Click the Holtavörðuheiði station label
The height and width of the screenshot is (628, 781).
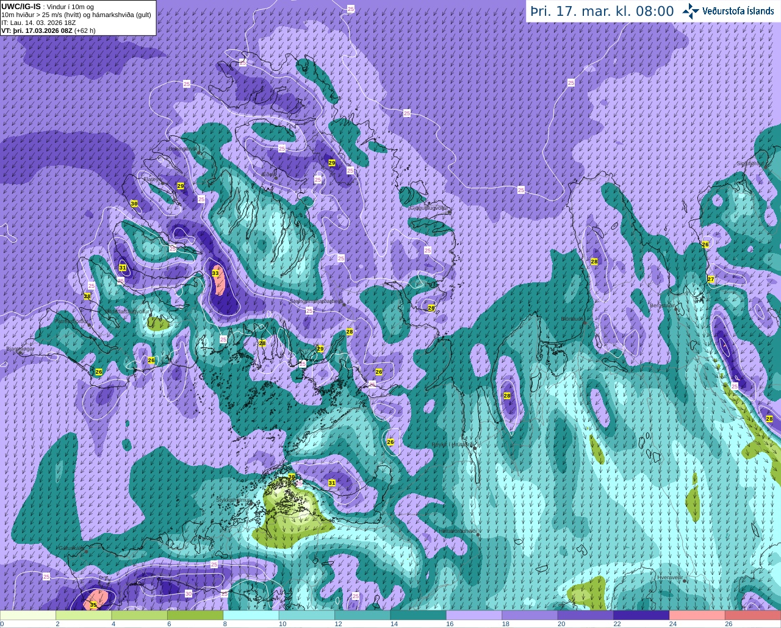[457, 531]
